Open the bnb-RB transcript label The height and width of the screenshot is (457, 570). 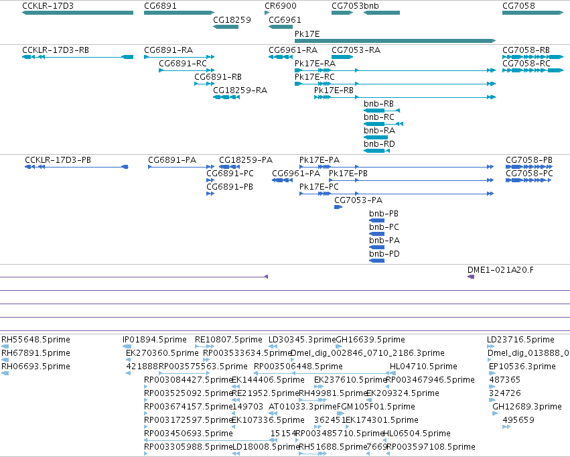click(x=378, y=104)
